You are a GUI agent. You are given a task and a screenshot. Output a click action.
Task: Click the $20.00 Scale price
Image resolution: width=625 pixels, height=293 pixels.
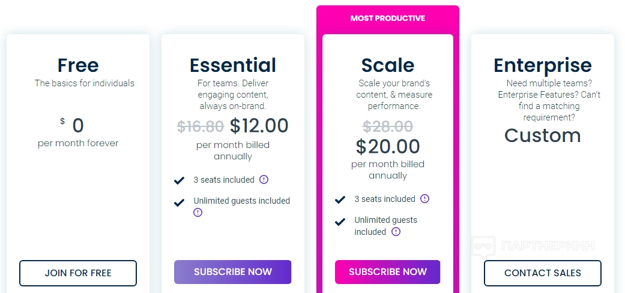(388, 146)
